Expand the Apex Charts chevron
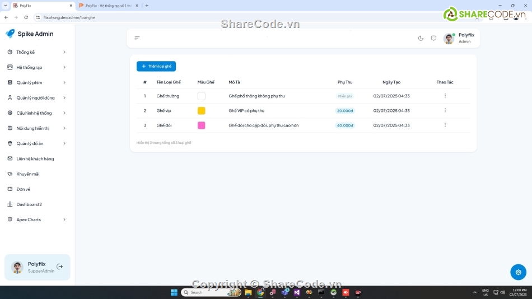Screen dimensions: 532x299 pyautogui.click(x=64, y=219)
